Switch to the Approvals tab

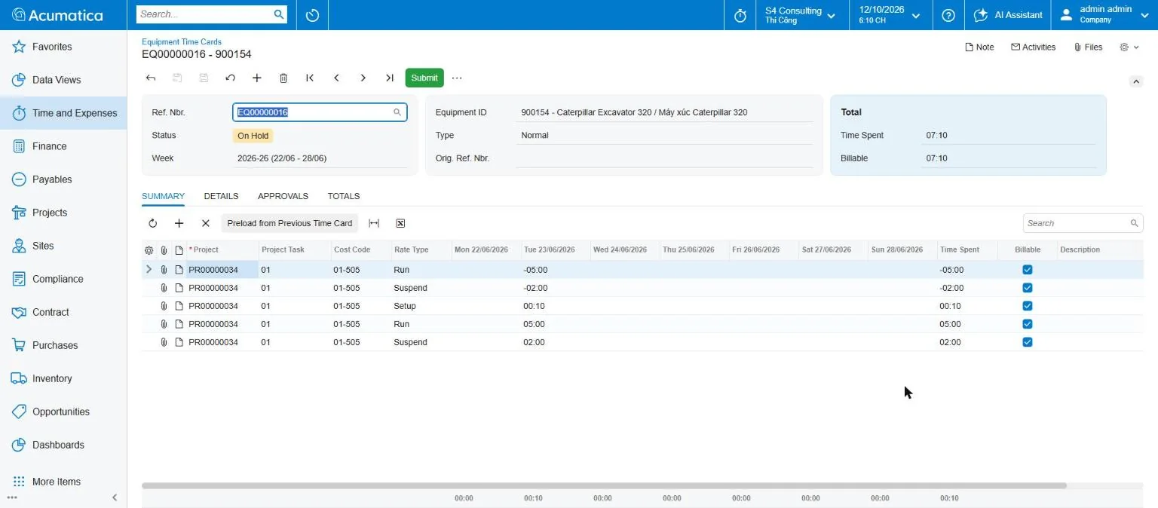pyautogui.click(x=283, y=196)
